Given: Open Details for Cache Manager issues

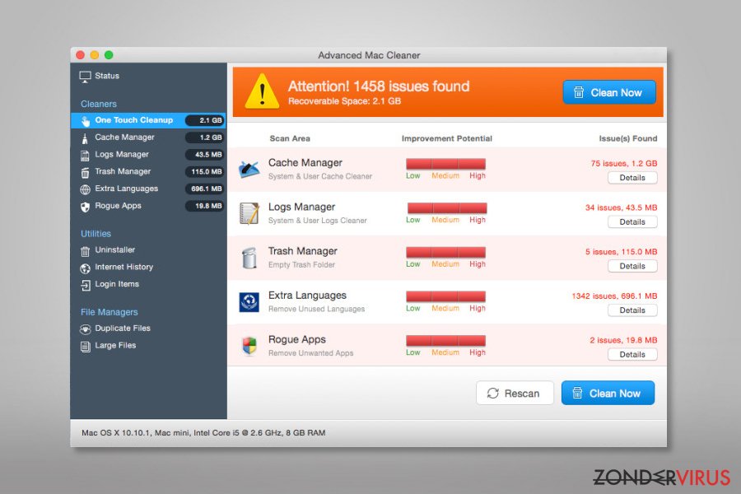Looking at the screenshot, I should [632, 178].
